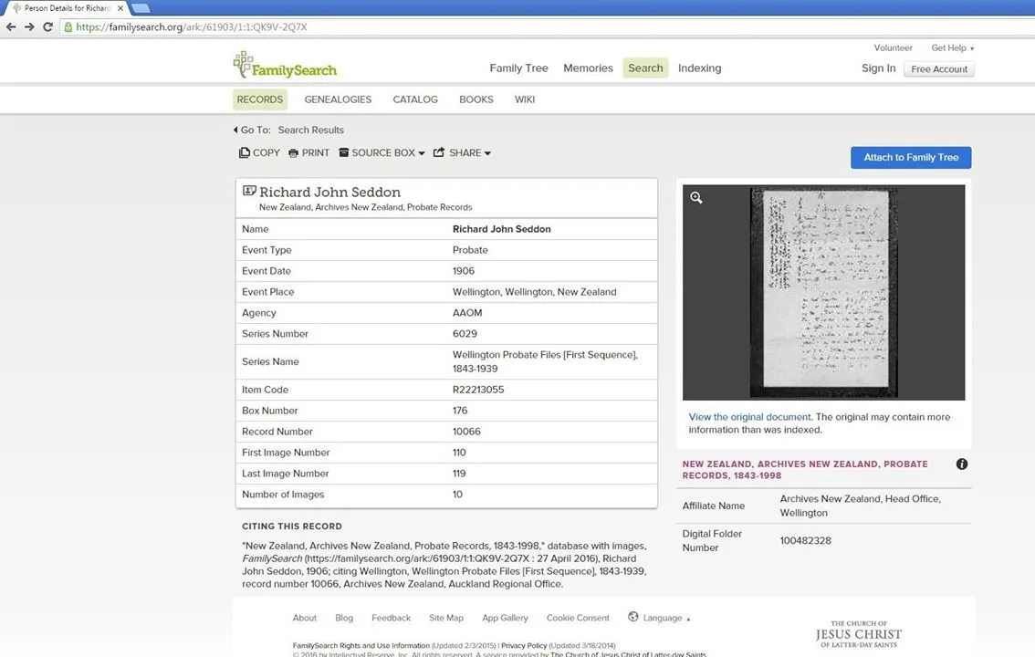Expand the Get Help dropdown

(952, 47)
